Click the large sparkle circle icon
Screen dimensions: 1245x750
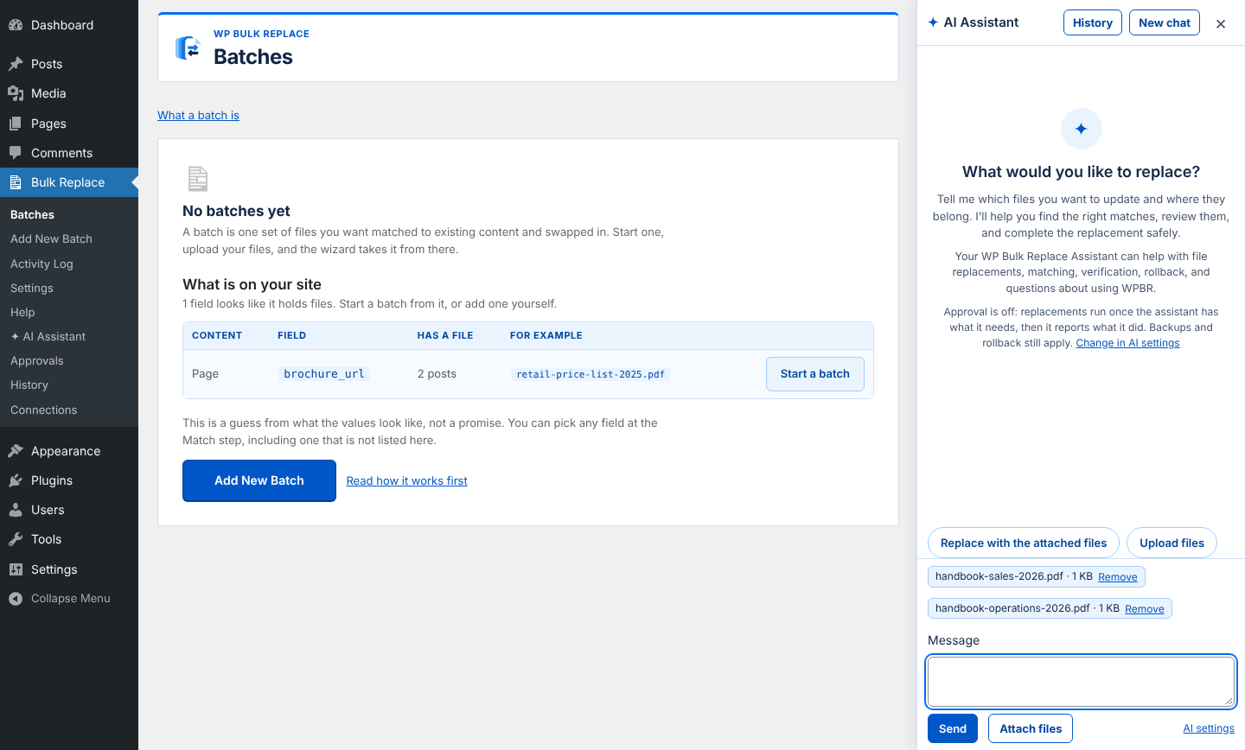click(x=1081, y=129)
